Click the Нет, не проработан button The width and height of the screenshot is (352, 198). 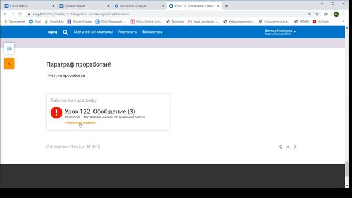(67, 76)
